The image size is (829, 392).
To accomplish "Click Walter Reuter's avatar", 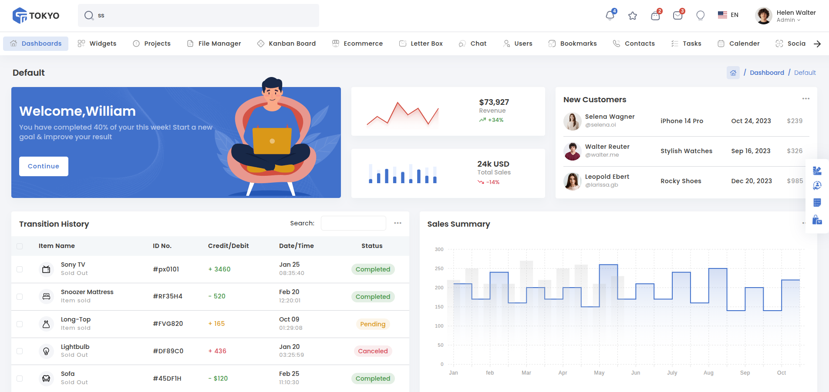I will point(573,151).
